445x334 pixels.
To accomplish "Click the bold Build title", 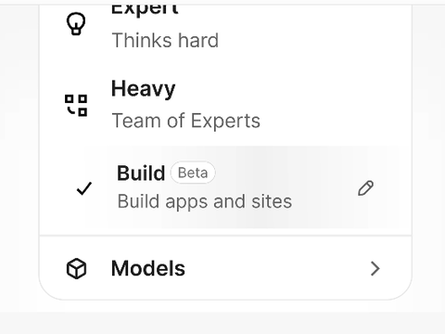I will coord(141,173).
